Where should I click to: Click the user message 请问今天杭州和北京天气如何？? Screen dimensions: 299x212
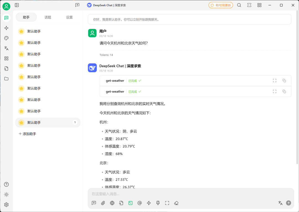pos(124,43)
